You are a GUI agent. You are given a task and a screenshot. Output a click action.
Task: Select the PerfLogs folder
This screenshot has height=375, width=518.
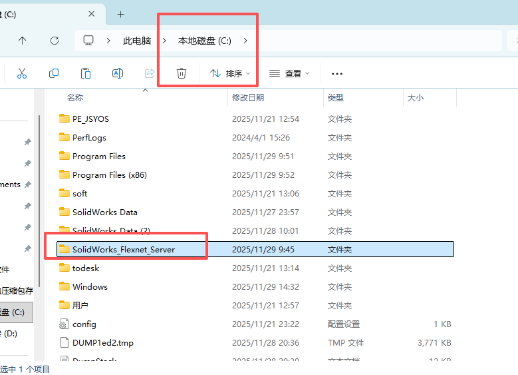click(x=255, y=138)
